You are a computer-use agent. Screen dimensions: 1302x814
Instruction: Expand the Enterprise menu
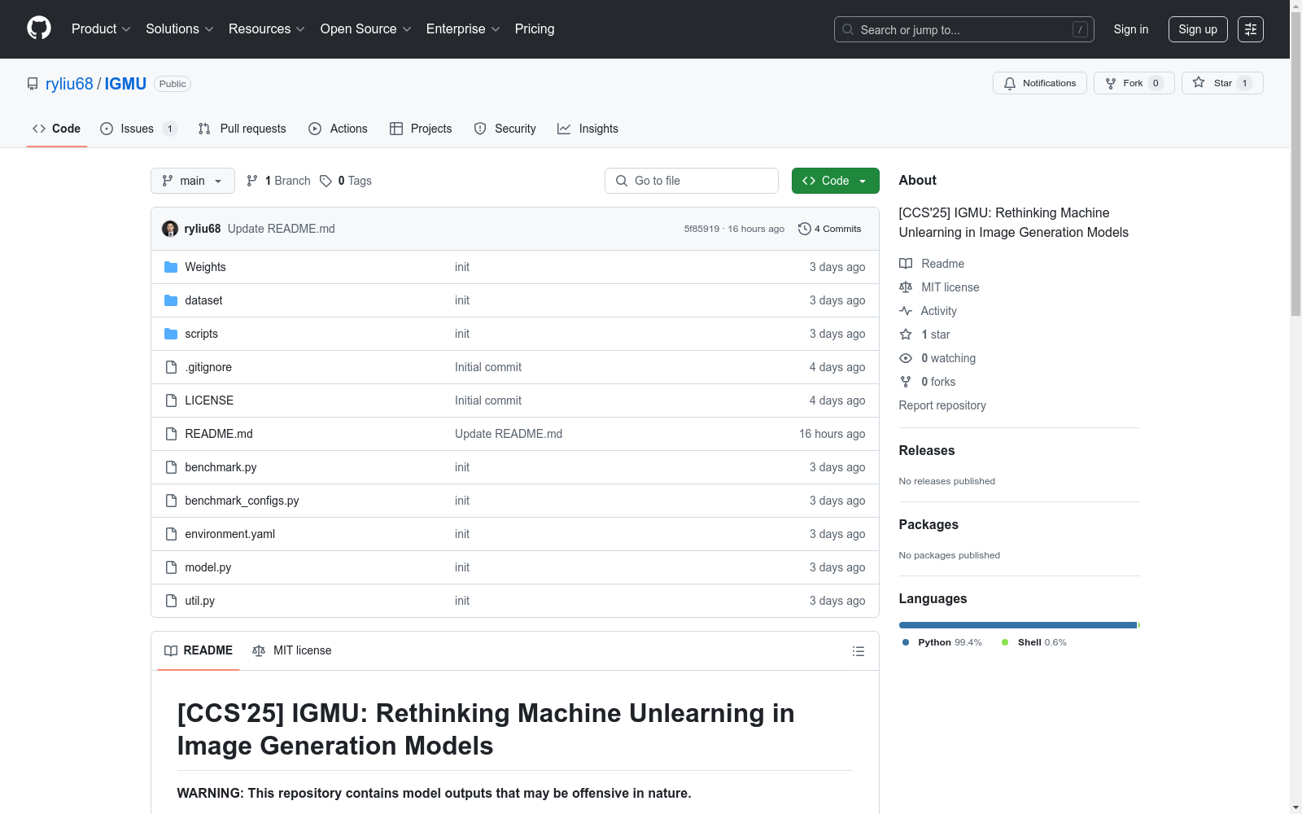pyautogui.click(x=463, y=29)
